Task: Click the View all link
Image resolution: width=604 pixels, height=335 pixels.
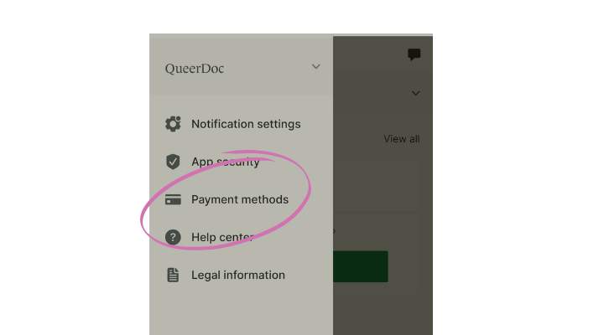Action: [401, 139]
